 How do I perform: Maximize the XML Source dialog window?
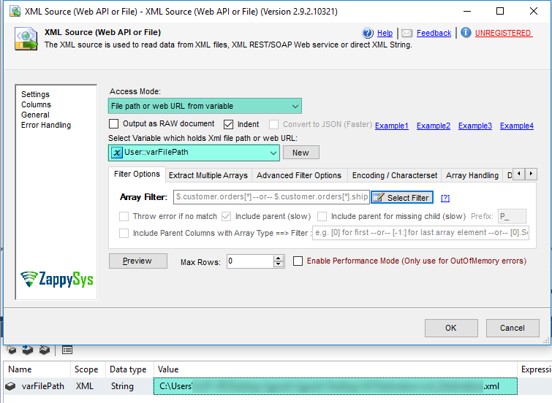pos(500,11)
